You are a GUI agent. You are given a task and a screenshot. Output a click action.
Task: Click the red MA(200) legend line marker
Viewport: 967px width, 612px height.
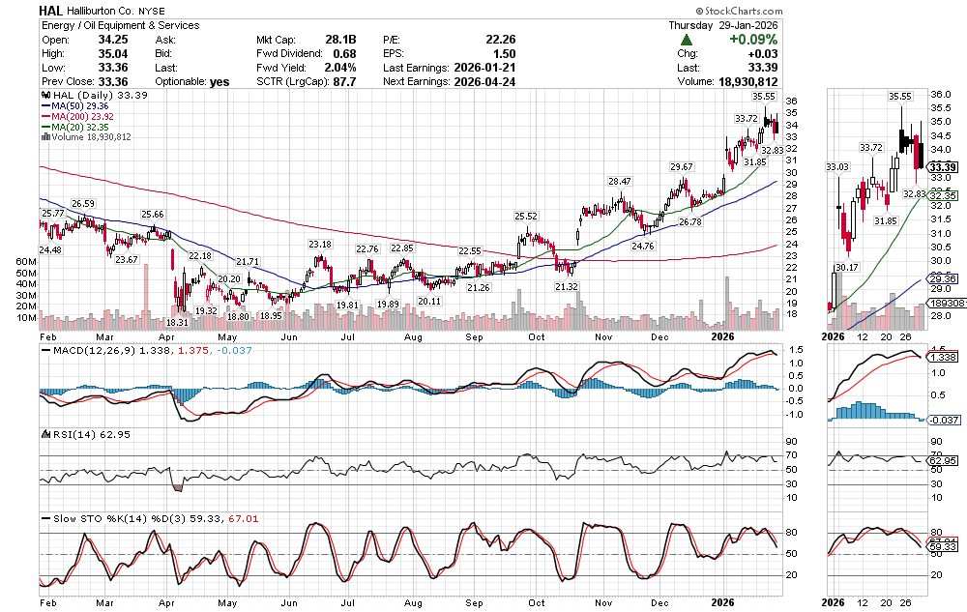(44, 117)
